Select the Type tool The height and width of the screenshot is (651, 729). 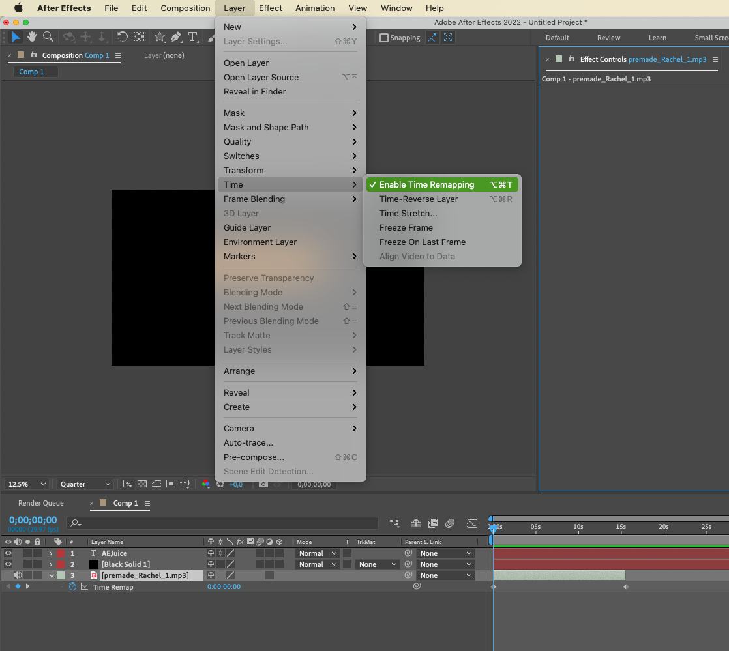(192, 37)
